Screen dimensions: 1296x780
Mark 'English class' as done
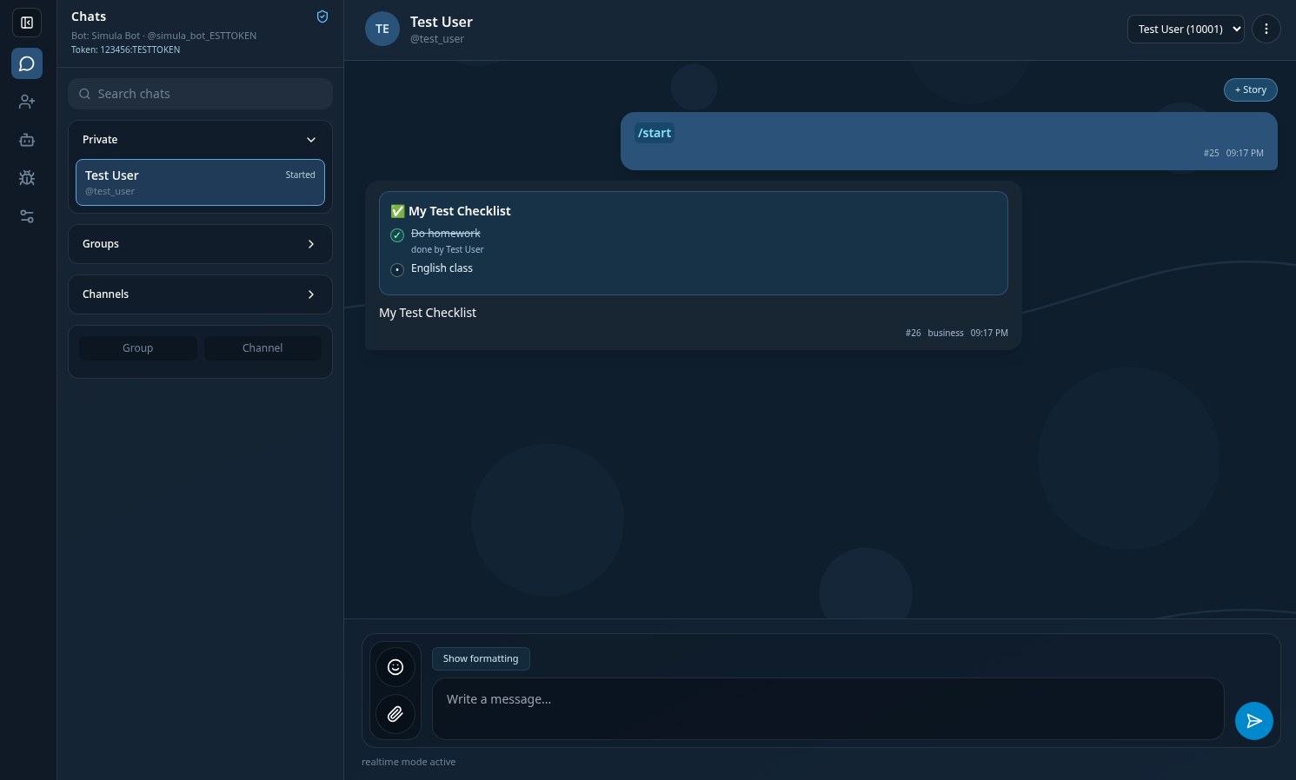[x=397, y=270]
